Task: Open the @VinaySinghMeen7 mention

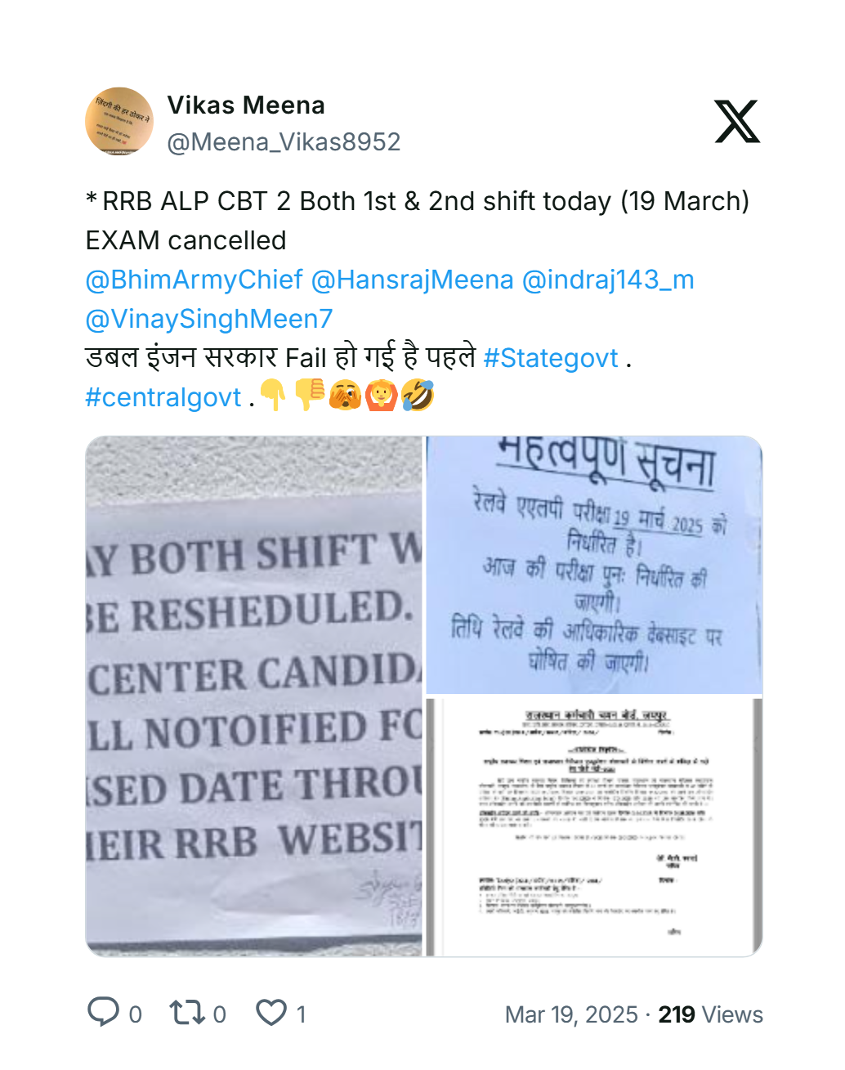Action: [x=209, y=319]
